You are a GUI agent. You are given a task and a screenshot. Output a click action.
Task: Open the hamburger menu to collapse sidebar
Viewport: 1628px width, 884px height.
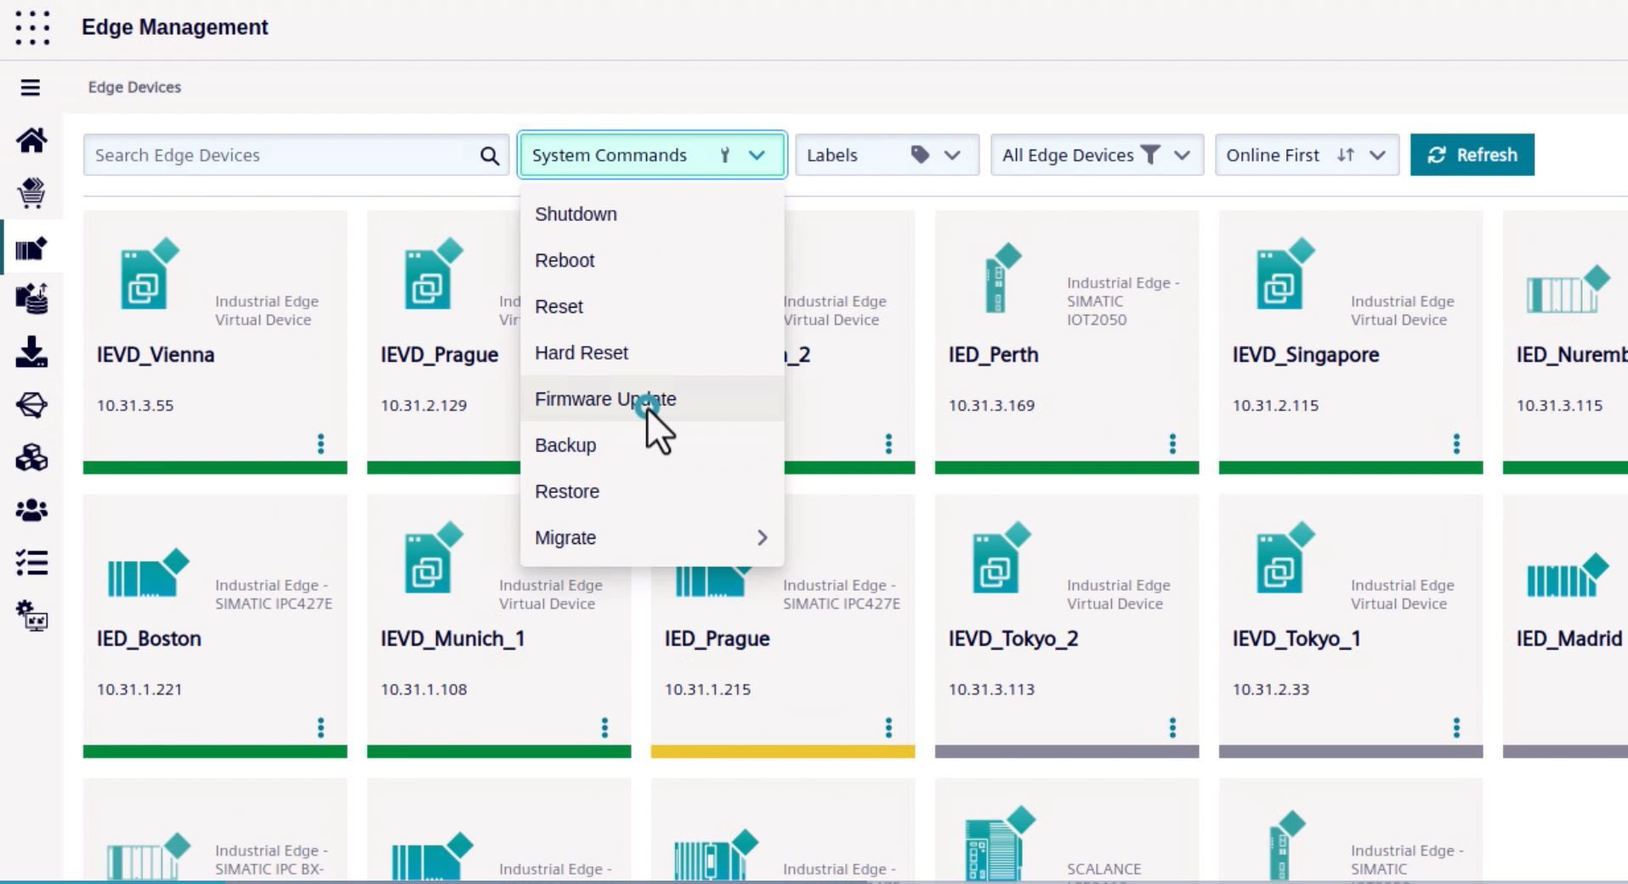tap(31, 88)
